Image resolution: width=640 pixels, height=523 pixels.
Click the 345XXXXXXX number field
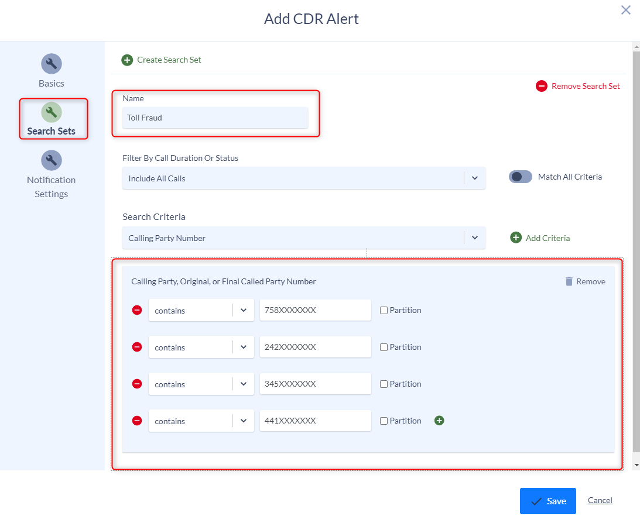click(x=316, y=384)
